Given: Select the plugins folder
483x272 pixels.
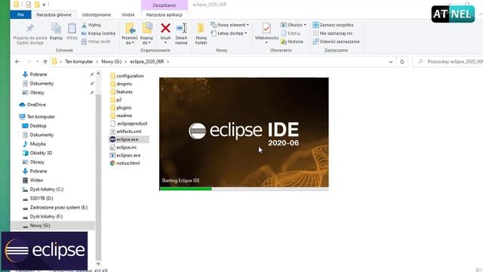Looking at the screenshot, I should 124,107.
